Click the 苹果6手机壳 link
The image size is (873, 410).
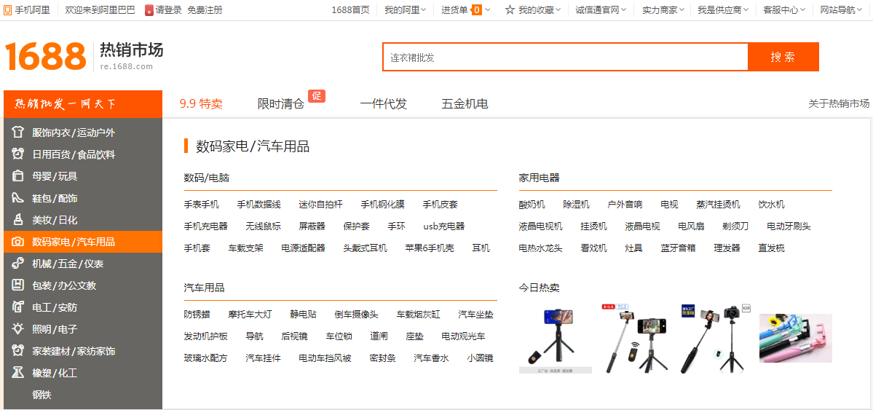coord(430,248)
